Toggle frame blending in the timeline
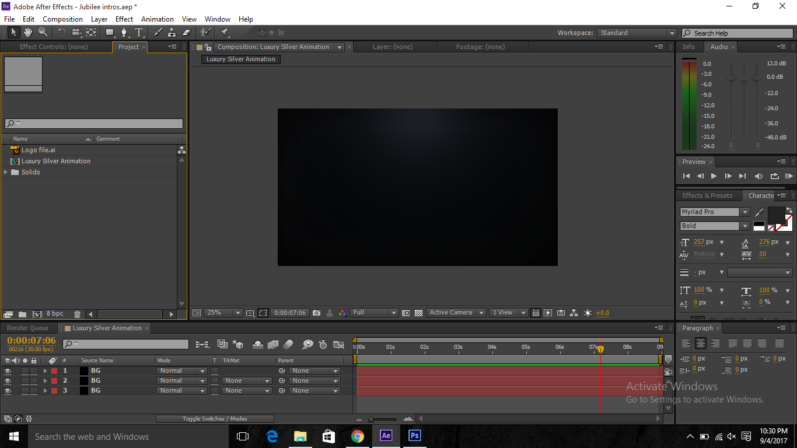Viewport: 797px width, 448px height. (x=273, y=344)
